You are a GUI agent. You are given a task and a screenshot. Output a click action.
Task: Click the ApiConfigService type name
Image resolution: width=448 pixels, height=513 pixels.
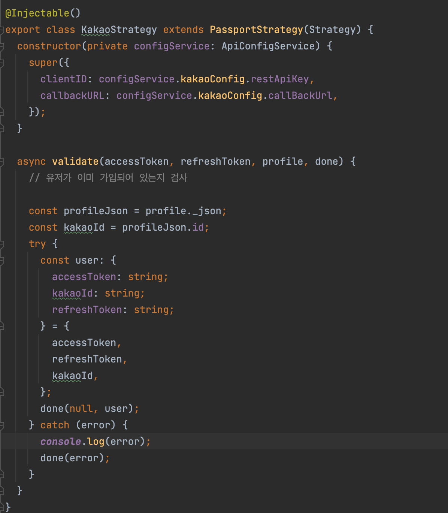point(268,46)
